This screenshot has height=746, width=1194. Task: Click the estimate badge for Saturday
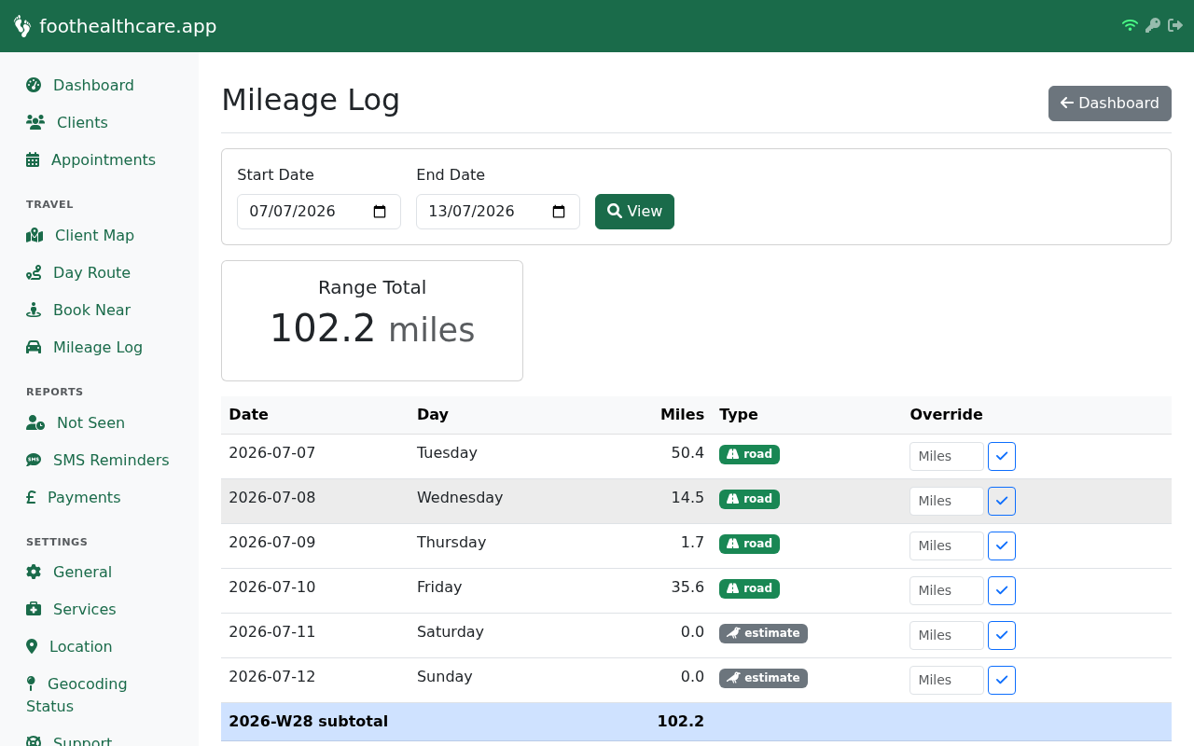[x=763, y=633]
